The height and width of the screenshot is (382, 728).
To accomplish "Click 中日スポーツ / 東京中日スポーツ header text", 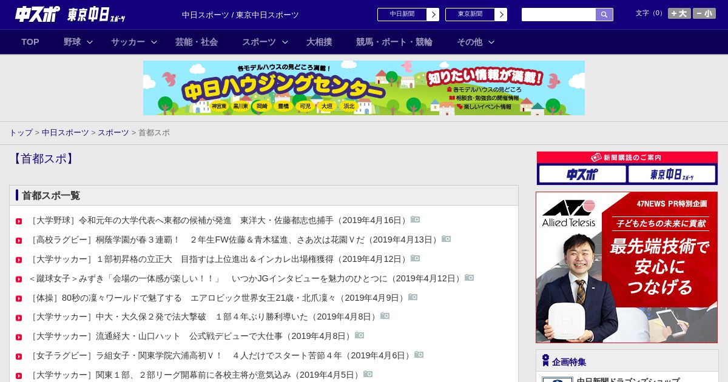I will 240,15.
